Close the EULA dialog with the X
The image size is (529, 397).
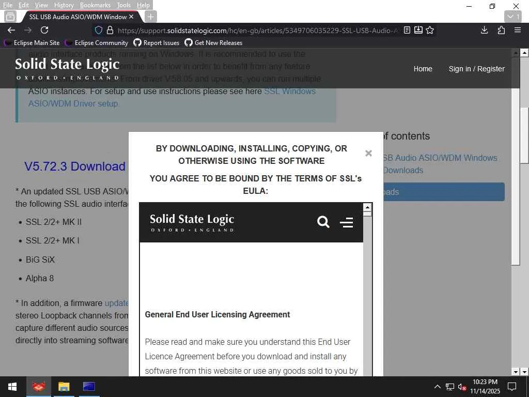(368, 153)
